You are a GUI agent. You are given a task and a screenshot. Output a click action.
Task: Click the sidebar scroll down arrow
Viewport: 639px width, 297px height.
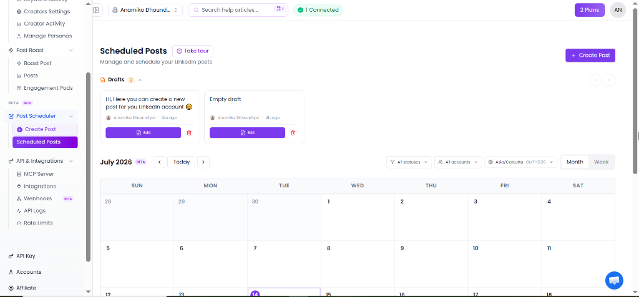[89, 292]
